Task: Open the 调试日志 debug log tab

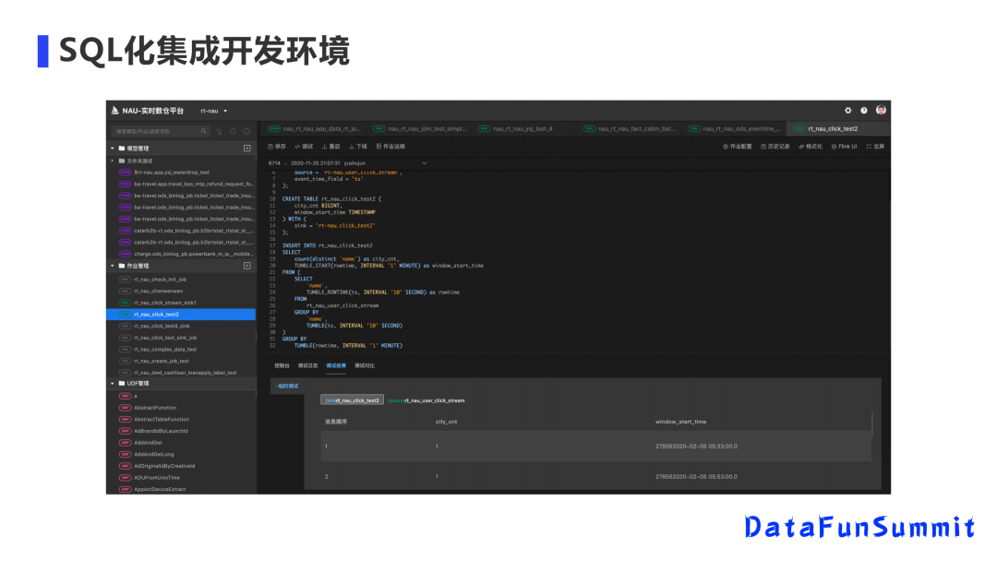Action: coord(307,365)
